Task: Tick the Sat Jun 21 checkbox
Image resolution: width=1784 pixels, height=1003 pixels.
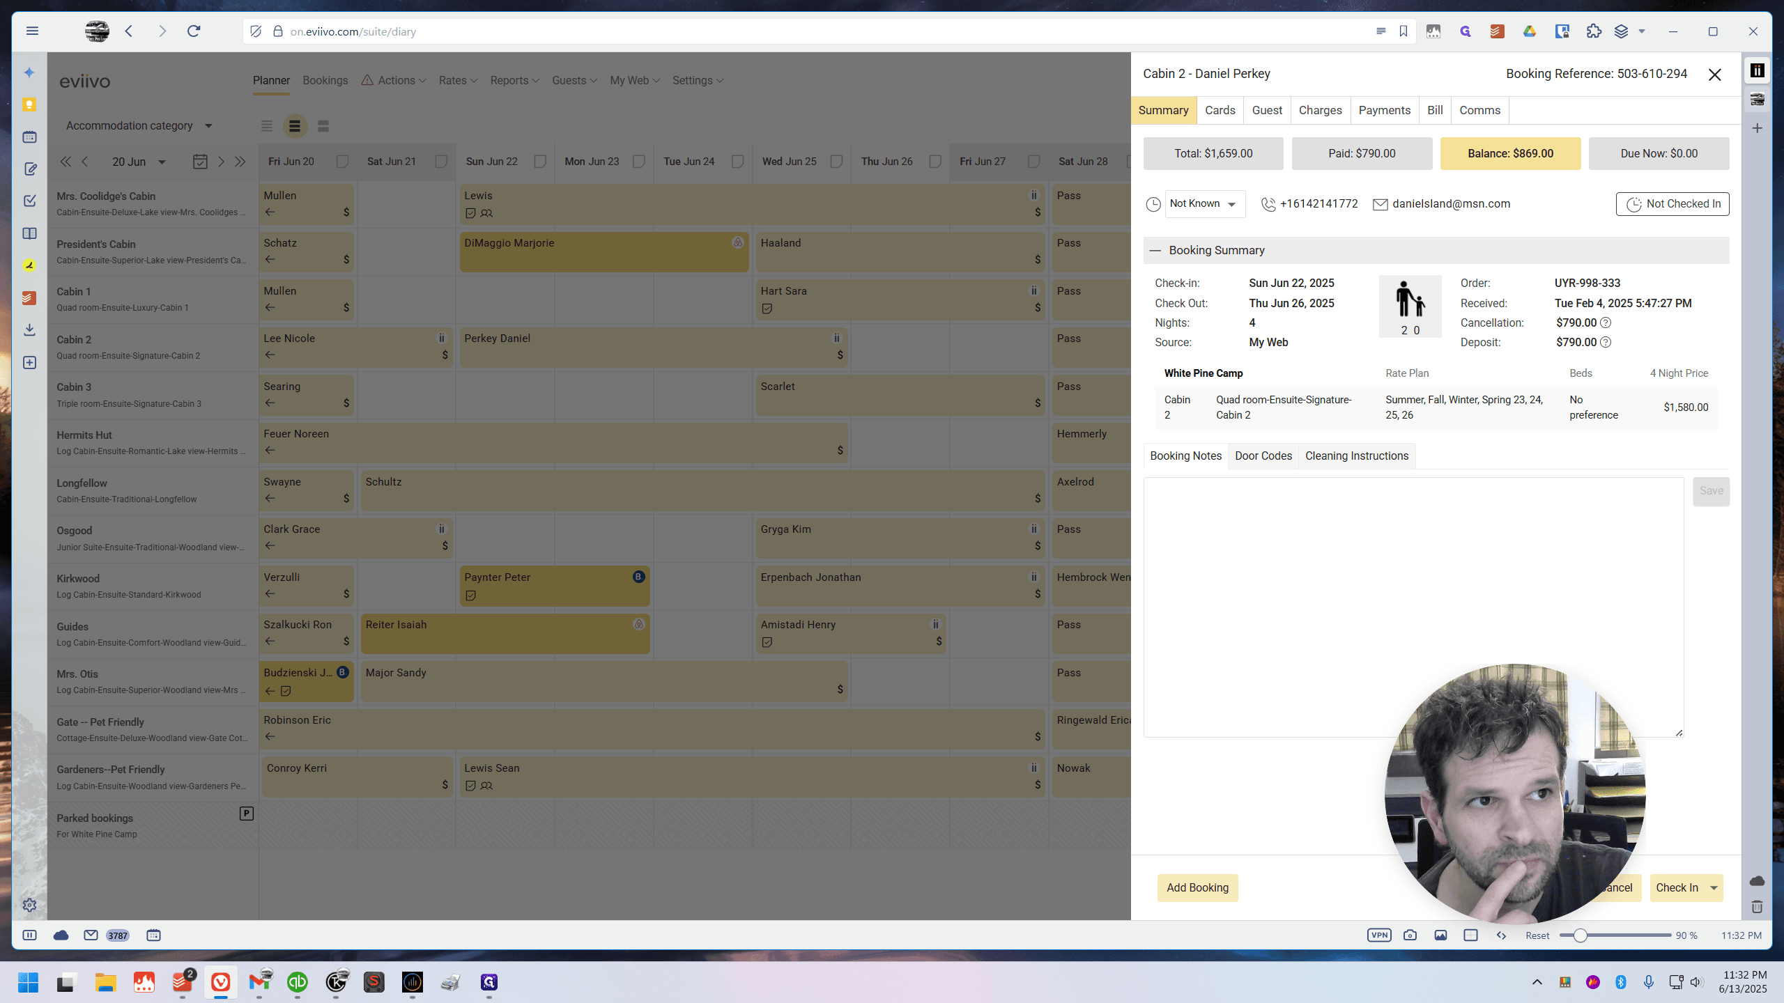Action: (441, 162)
